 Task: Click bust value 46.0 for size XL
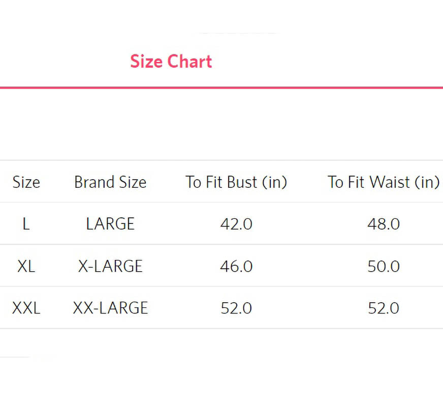point(236,266)
